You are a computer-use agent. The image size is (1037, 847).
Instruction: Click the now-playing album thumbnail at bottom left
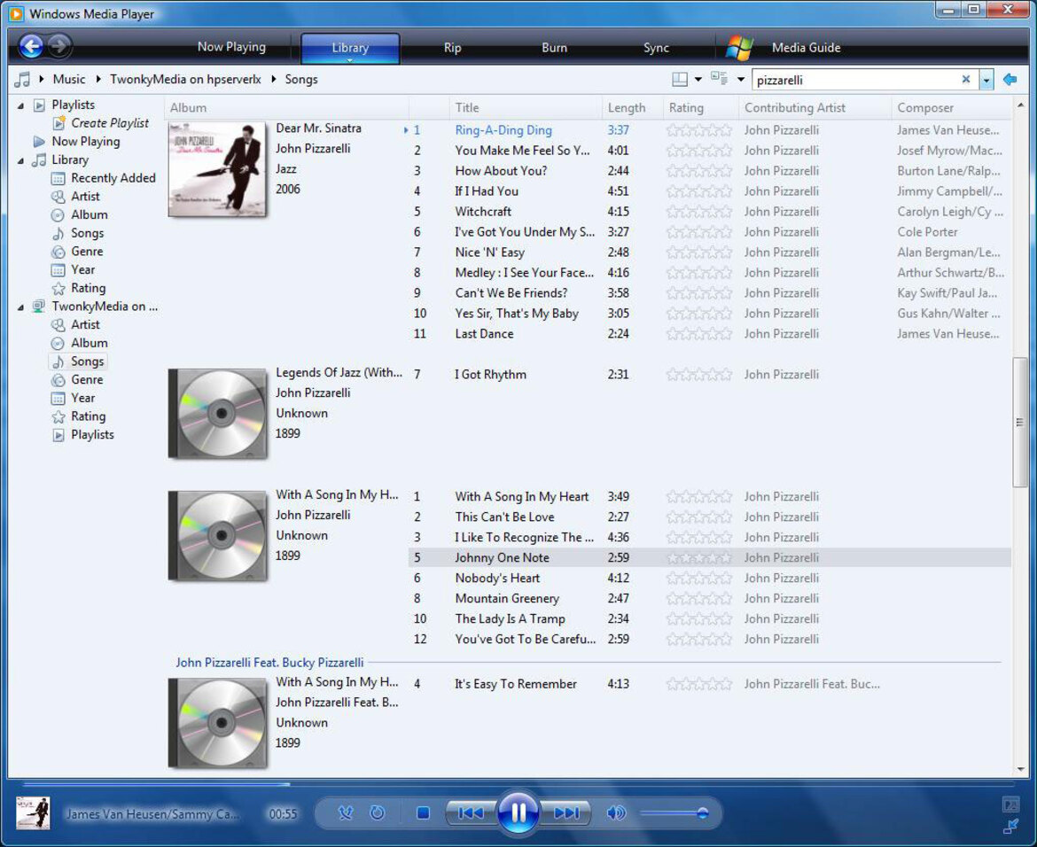[x=33, y=812]
